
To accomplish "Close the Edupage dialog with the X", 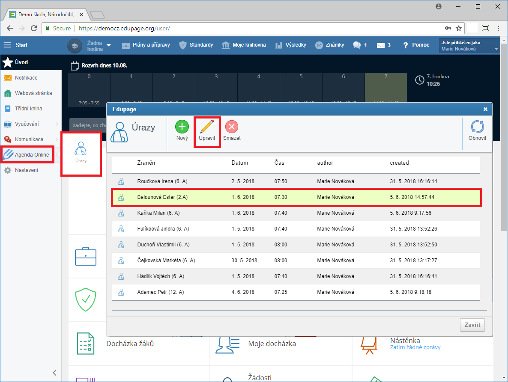I will pyautogui.click(x=485, y=110).
